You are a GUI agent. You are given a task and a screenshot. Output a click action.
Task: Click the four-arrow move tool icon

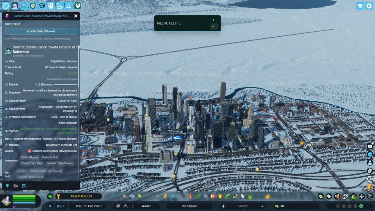pyautogui.click(x=362, y=197)
